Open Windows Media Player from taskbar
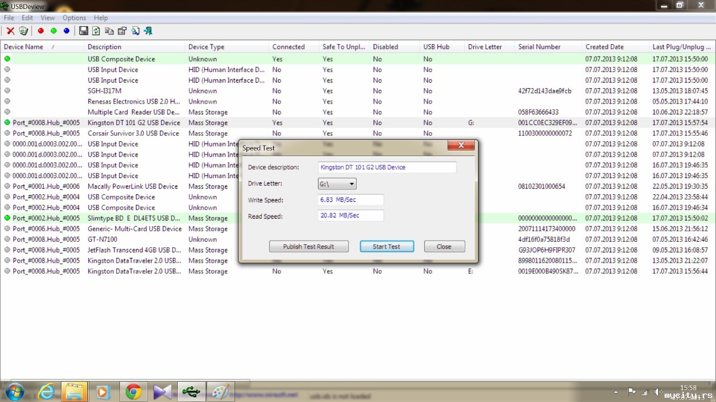 (103, 391)
